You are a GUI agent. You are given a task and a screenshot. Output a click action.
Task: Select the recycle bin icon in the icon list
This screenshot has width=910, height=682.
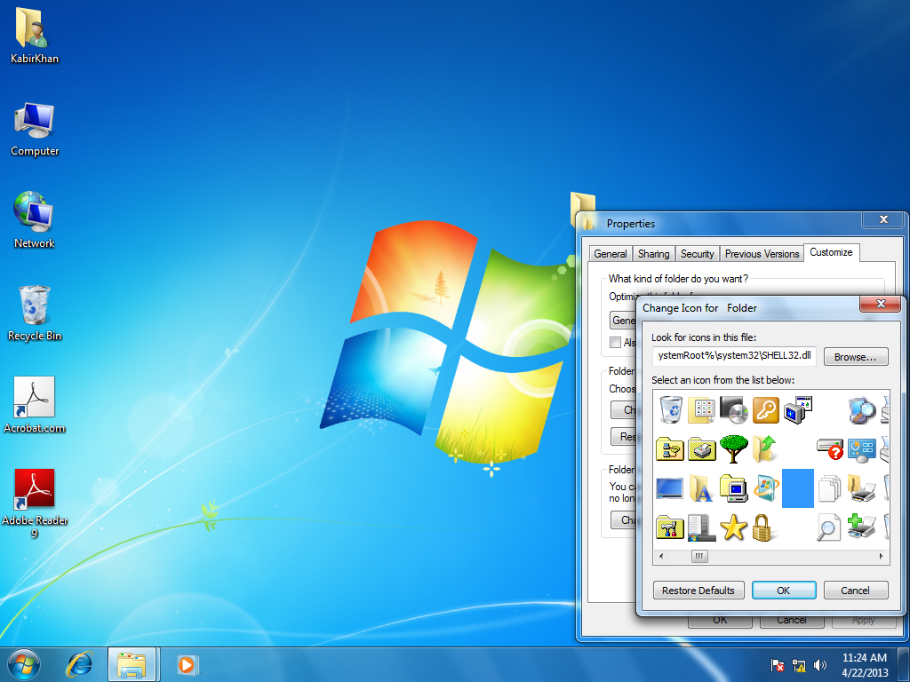click(671, 410)
